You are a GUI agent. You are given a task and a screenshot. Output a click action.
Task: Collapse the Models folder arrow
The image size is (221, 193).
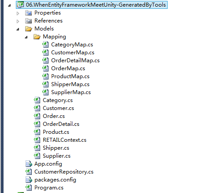pos(18,29)
